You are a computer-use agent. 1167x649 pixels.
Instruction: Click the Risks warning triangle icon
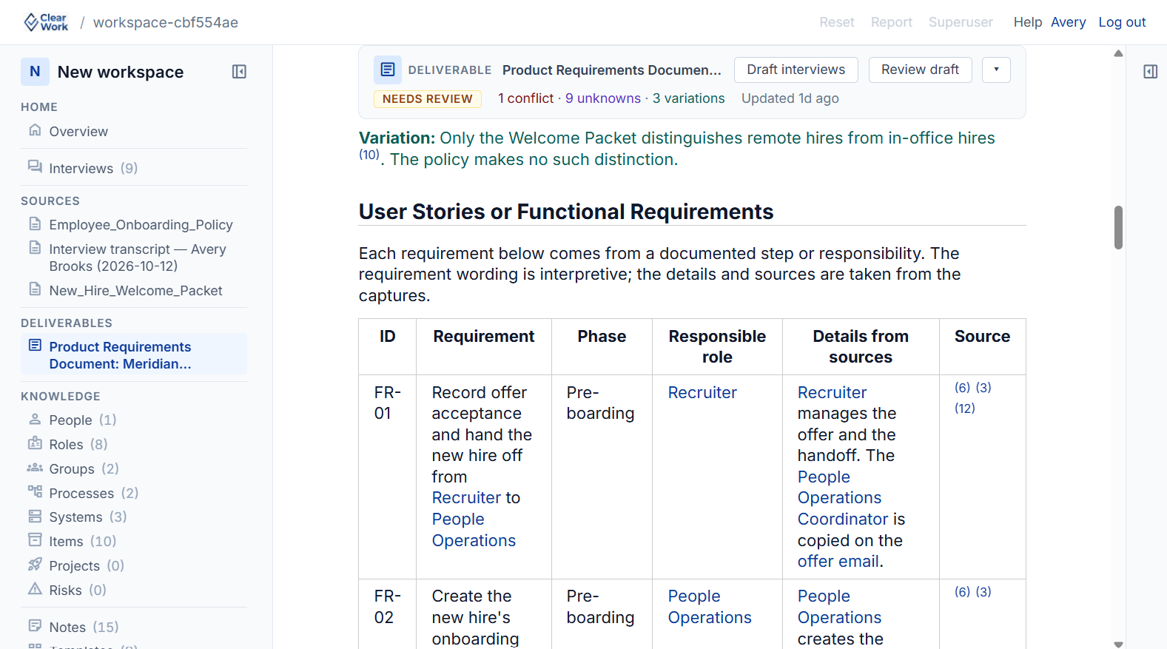pyautogui.click(x=35, y=589)
